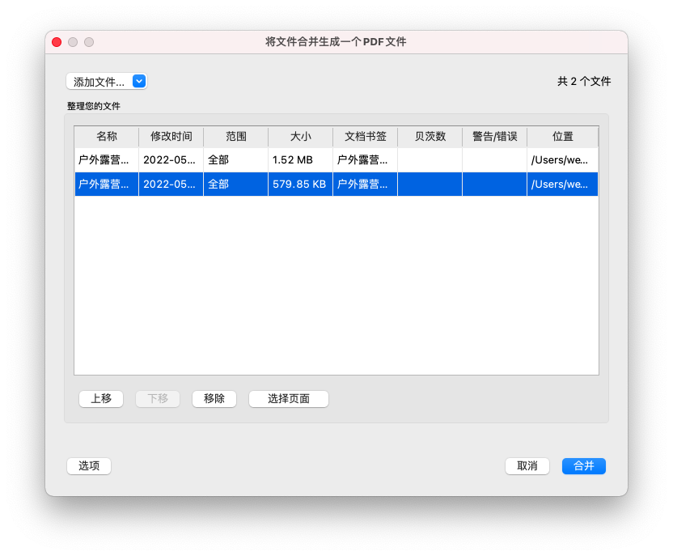The width and height of the screenshot is (673, 556).
Task: Sort by 修改时间 column header
Action: point(171,137)
